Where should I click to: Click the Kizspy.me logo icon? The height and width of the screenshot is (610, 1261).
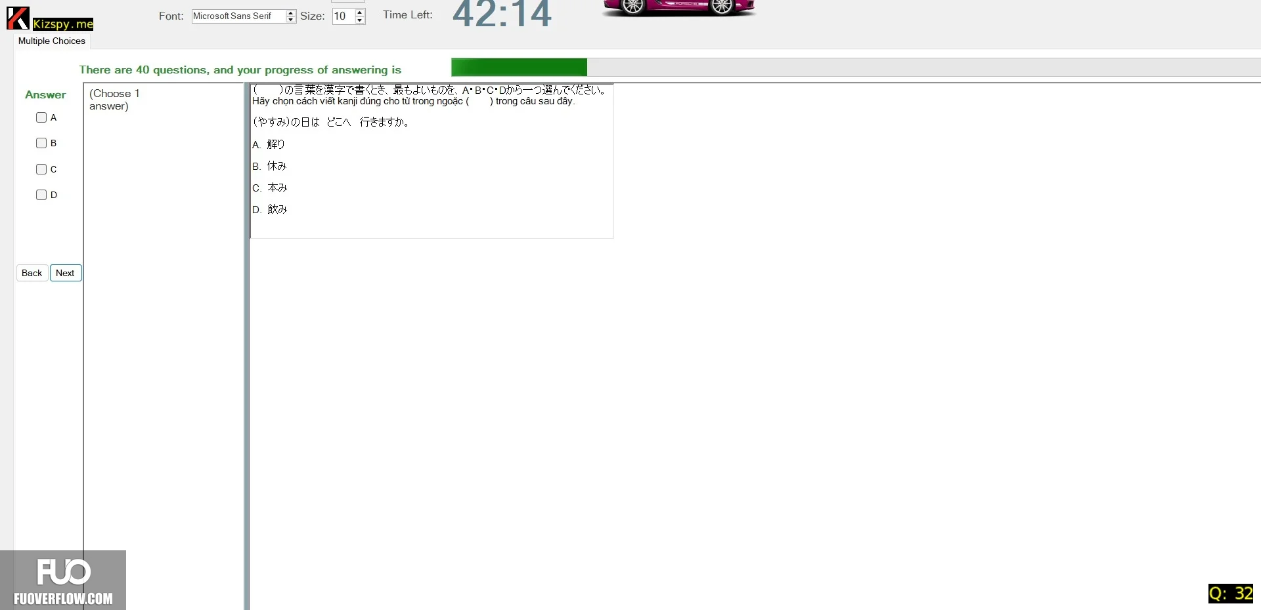(18, 18)
